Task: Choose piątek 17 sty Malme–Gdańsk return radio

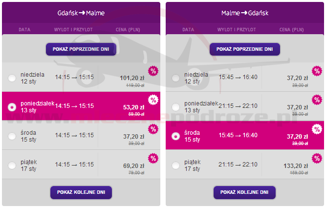Action: [176, 165]
